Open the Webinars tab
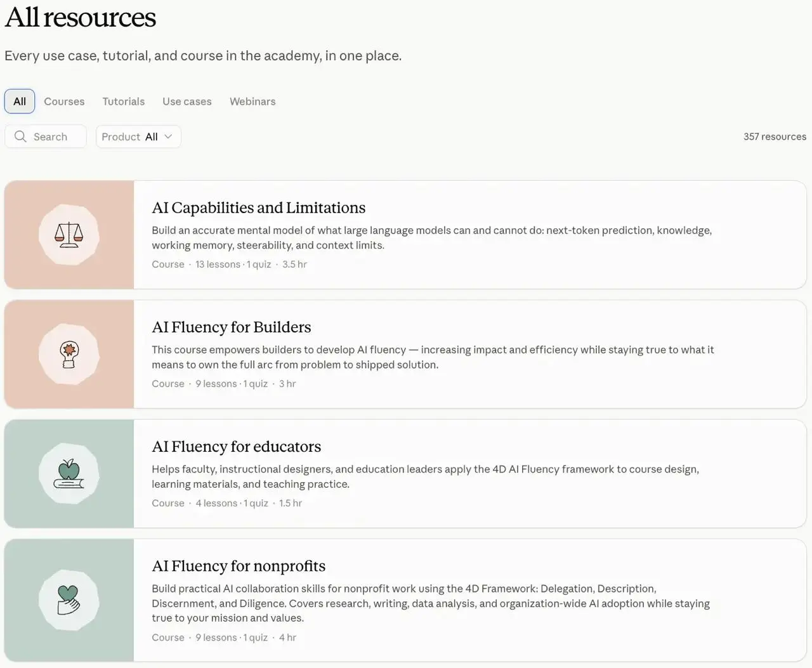The width and height of the screenshot is (812, 668). click(x=252, y=102)
